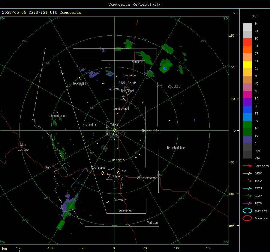Click the 'Composite_Reflectivity' title text
Viewport: 270px width, 252px height.
135,4
